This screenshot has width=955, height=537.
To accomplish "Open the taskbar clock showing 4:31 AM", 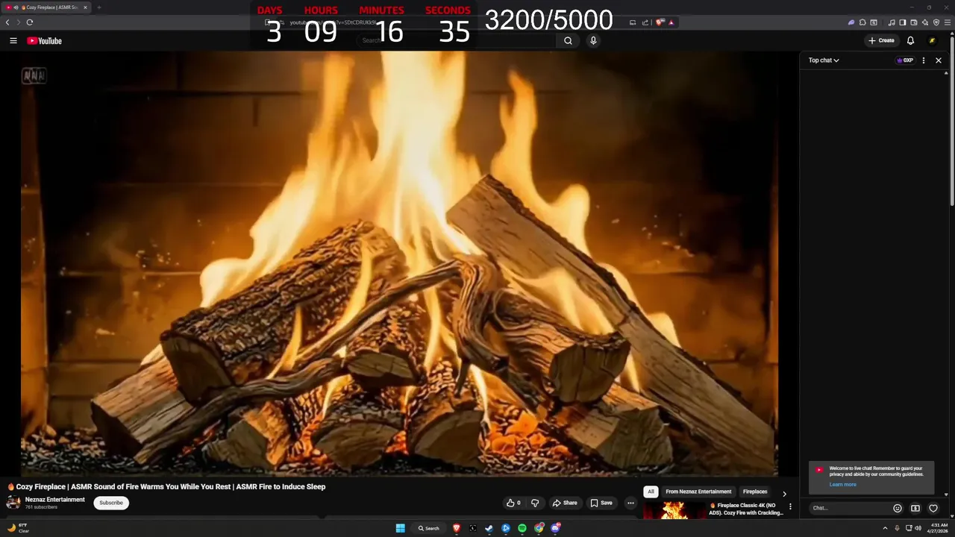I will [939, 528].
